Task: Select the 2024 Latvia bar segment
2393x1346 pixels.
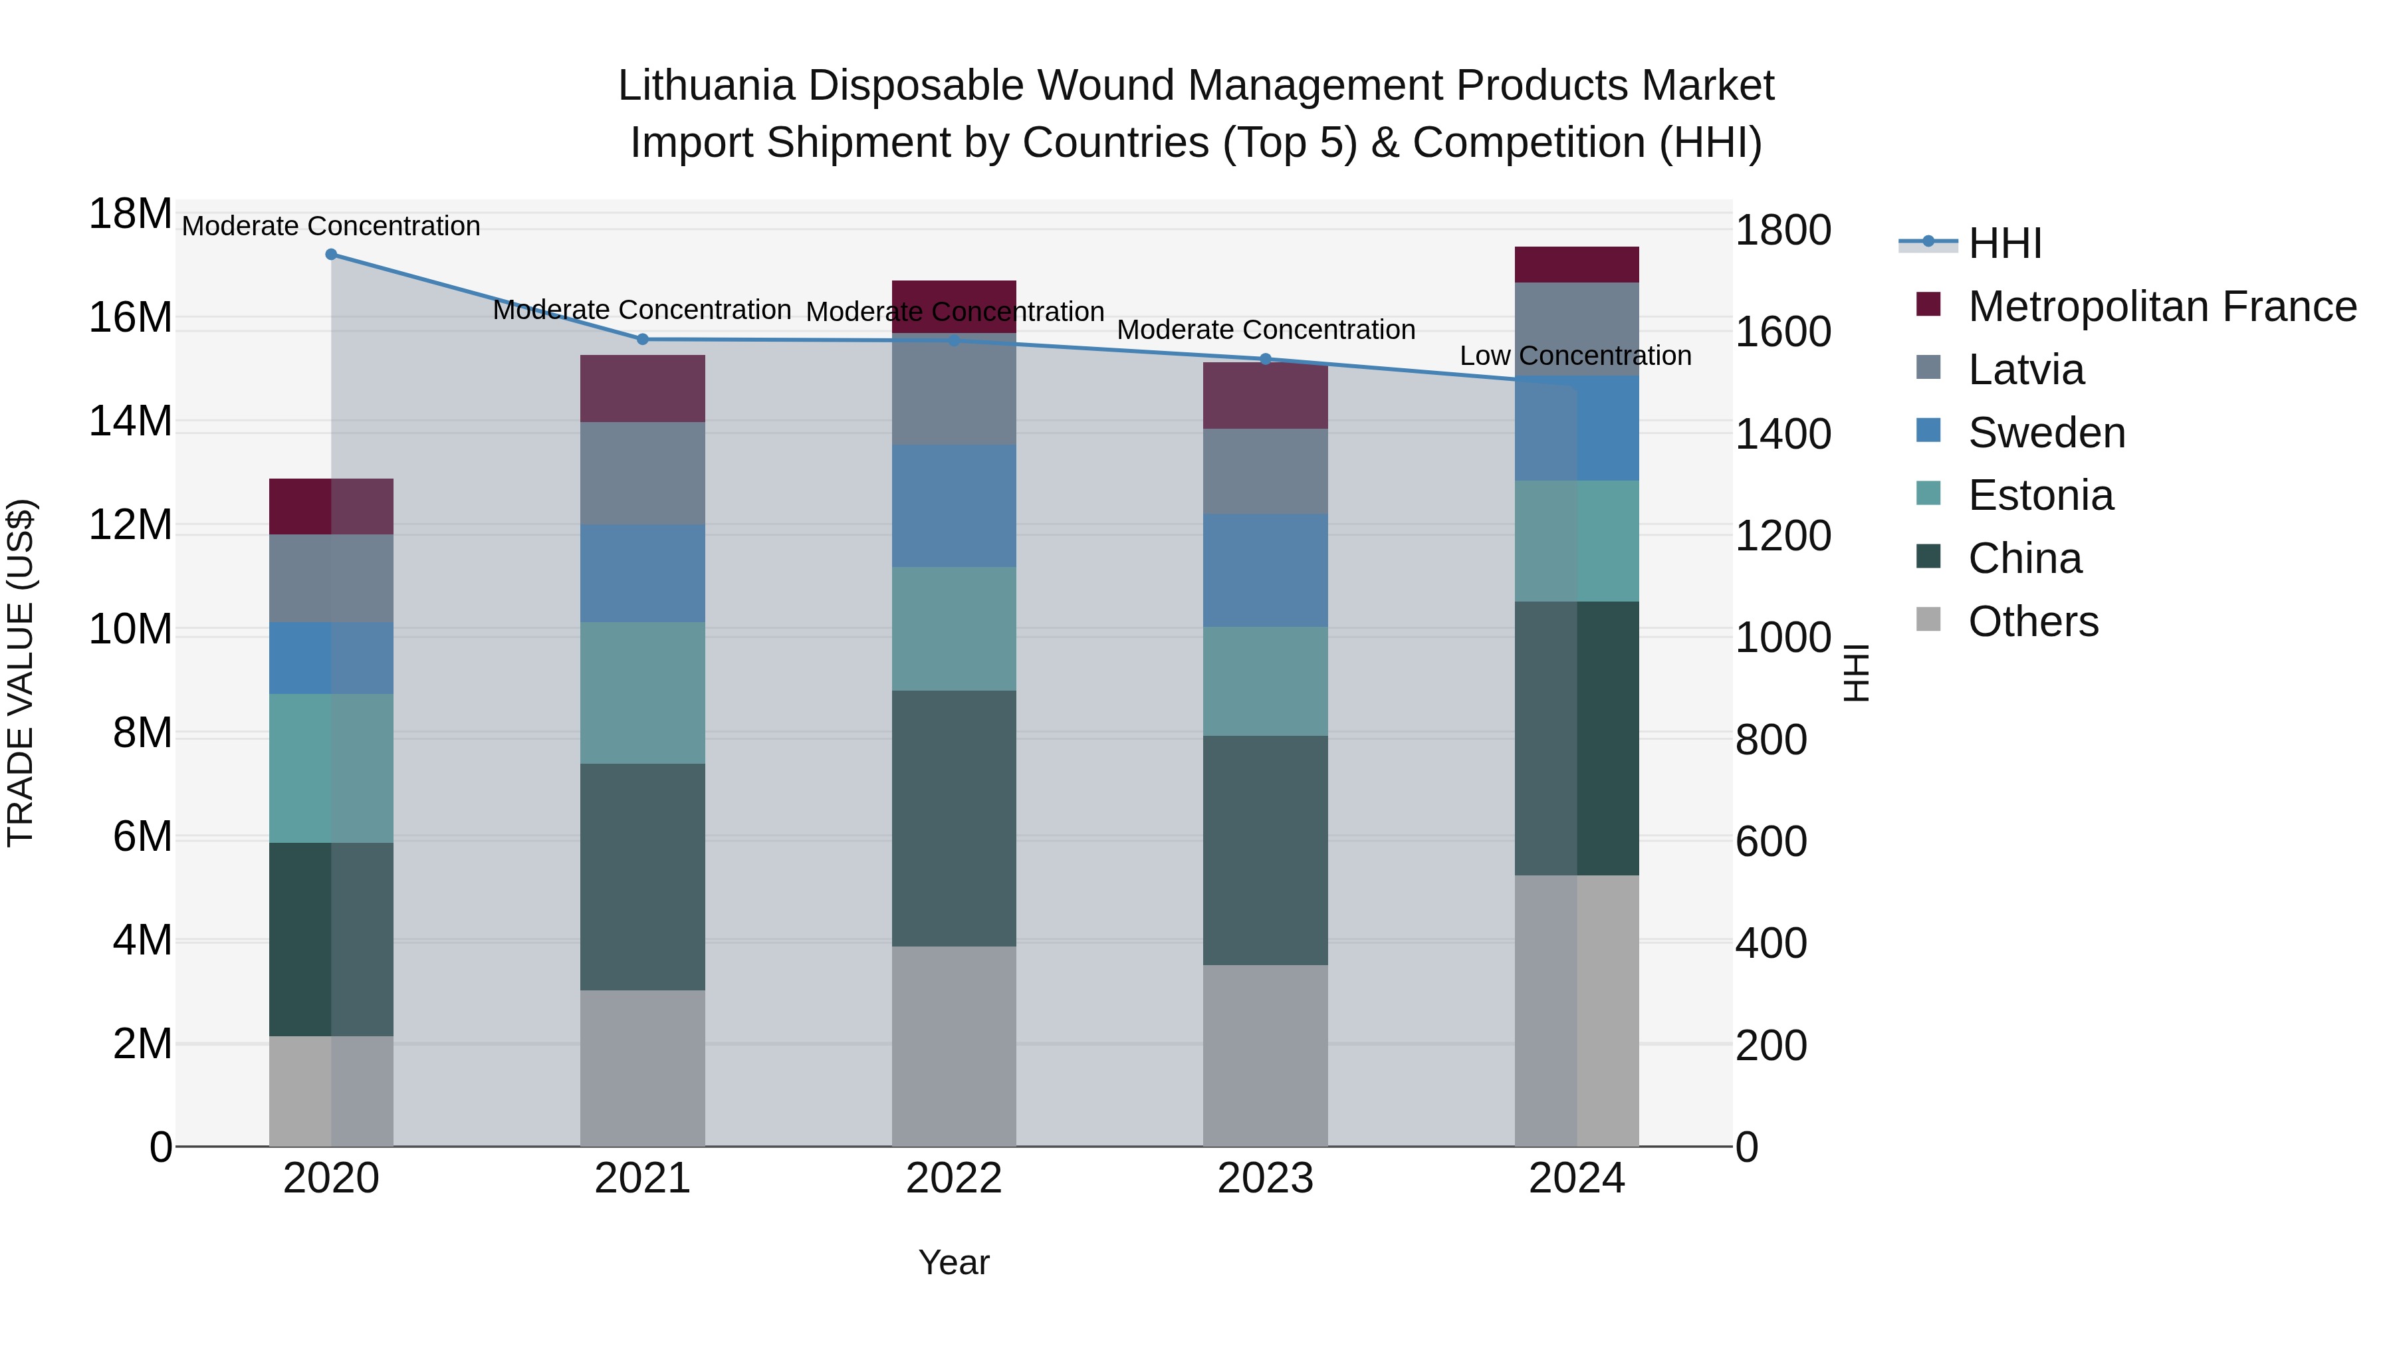Action: coord(1577,330)
